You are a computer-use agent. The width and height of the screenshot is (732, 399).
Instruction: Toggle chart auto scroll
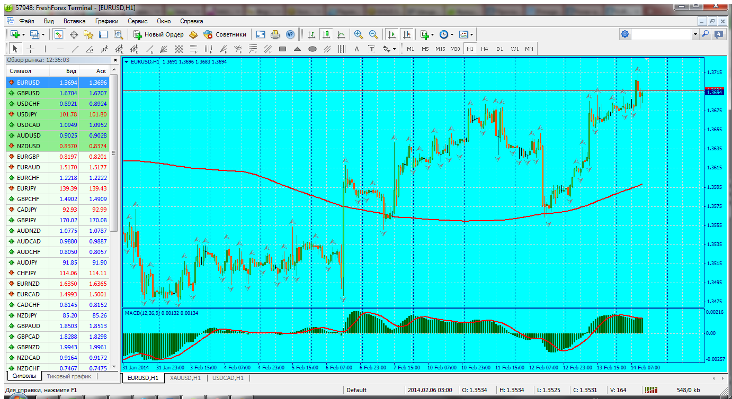(x=391, y=34)
